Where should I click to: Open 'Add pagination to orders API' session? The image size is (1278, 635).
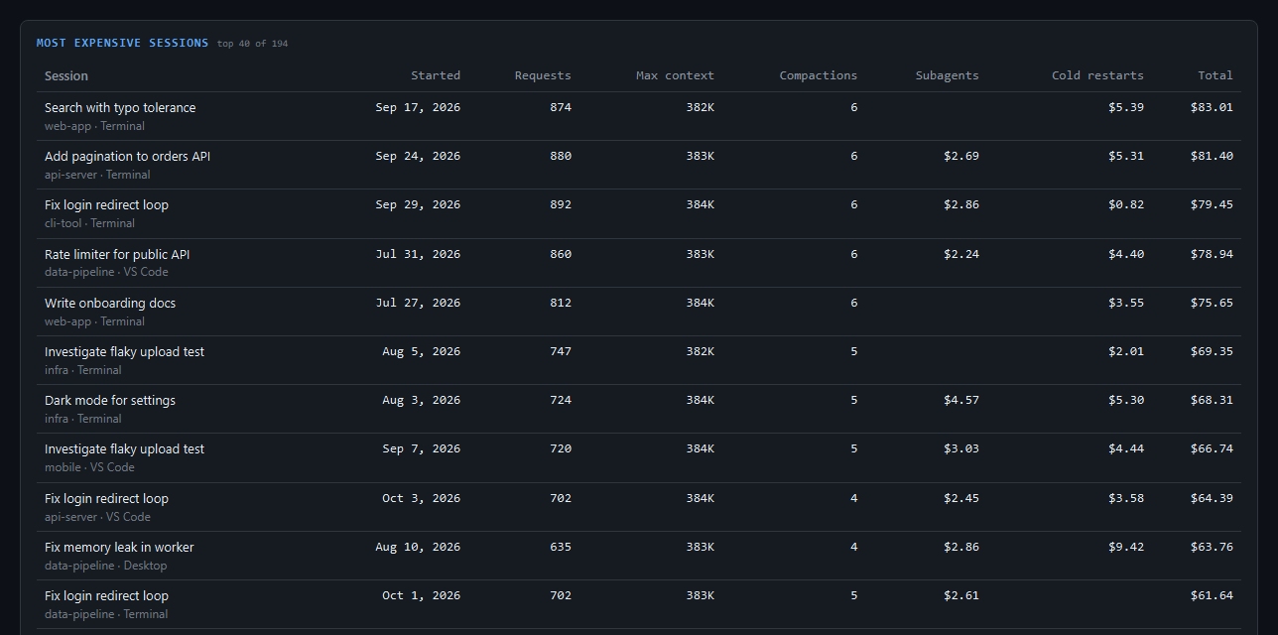pyautogui.click(x=127, y=157)
